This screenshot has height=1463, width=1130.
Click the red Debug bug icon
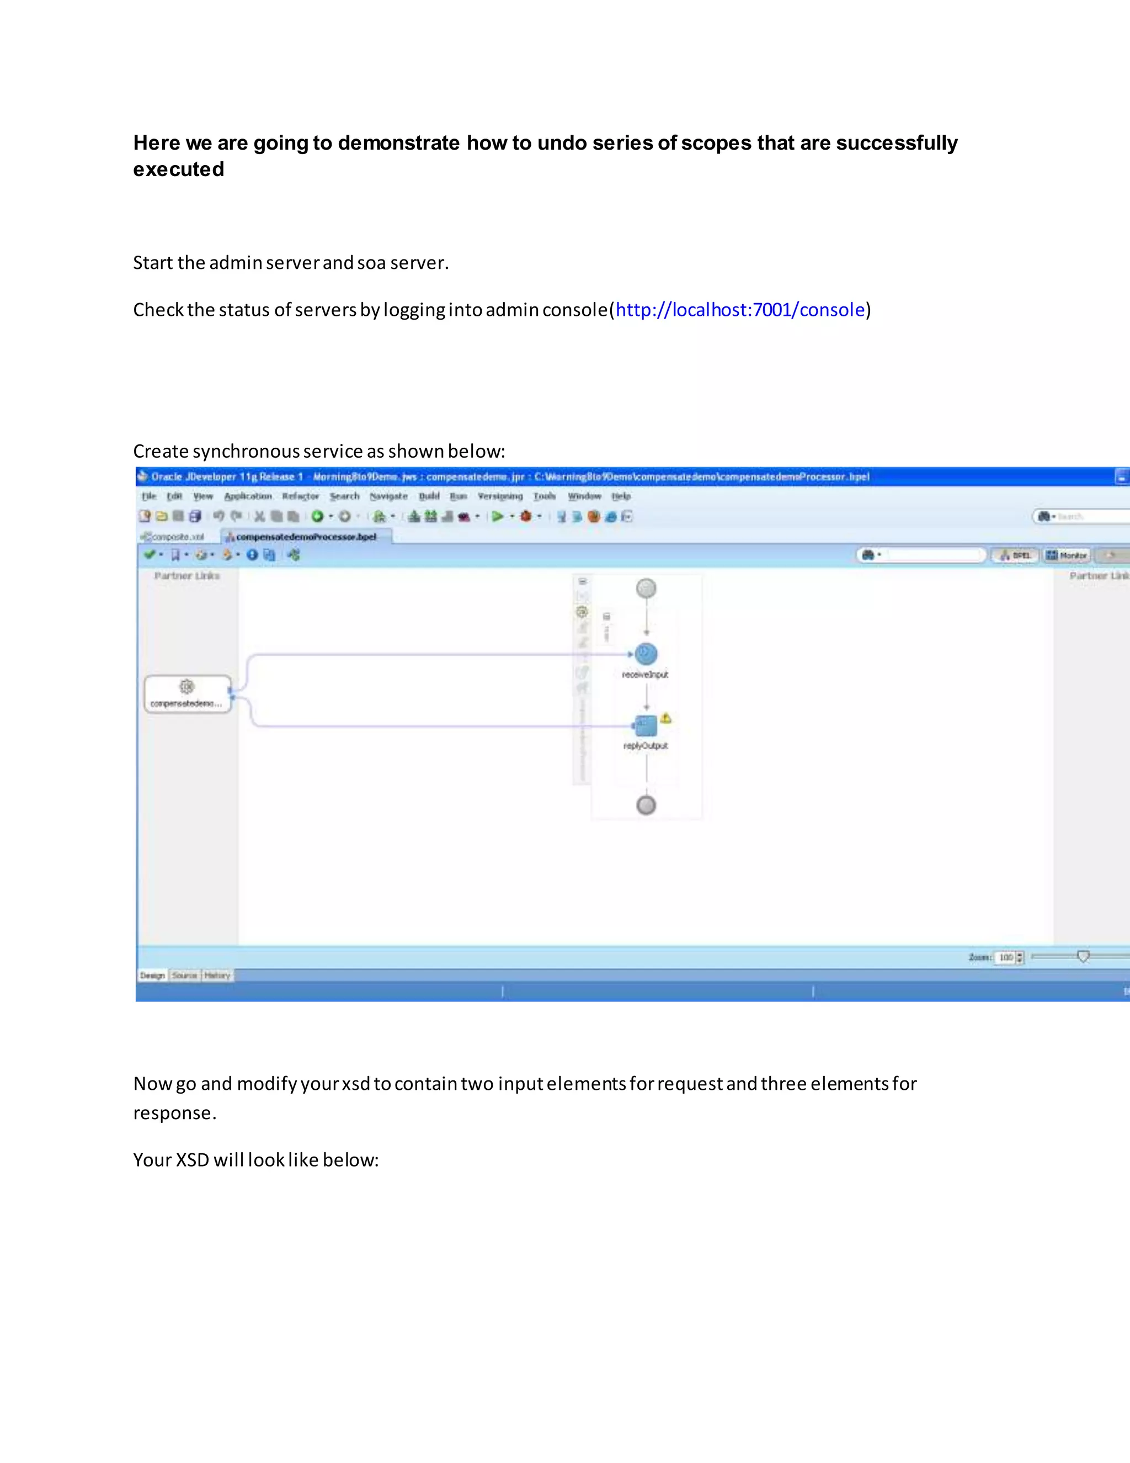click(x=525, y=516)
